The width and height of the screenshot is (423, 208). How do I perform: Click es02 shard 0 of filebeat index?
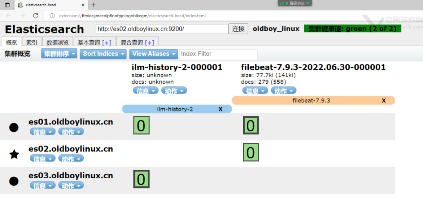click(251, 152)
